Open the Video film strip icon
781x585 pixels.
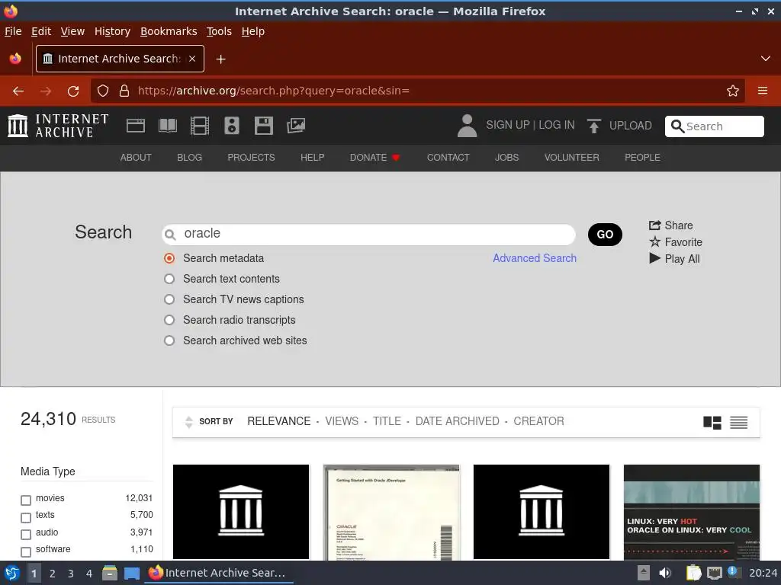coord(200,126)
